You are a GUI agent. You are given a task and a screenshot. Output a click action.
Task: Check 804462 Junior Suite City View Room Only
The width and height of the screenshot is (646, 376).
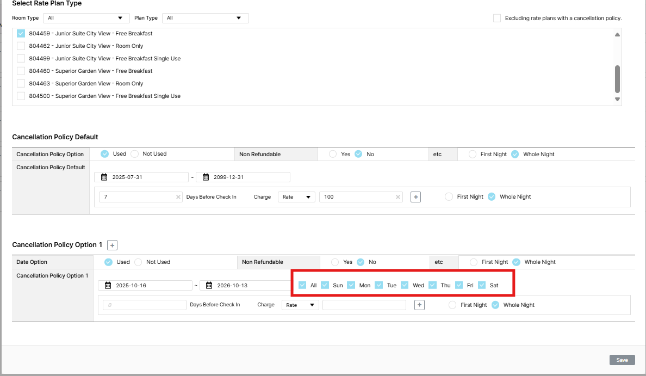[21, 46]
